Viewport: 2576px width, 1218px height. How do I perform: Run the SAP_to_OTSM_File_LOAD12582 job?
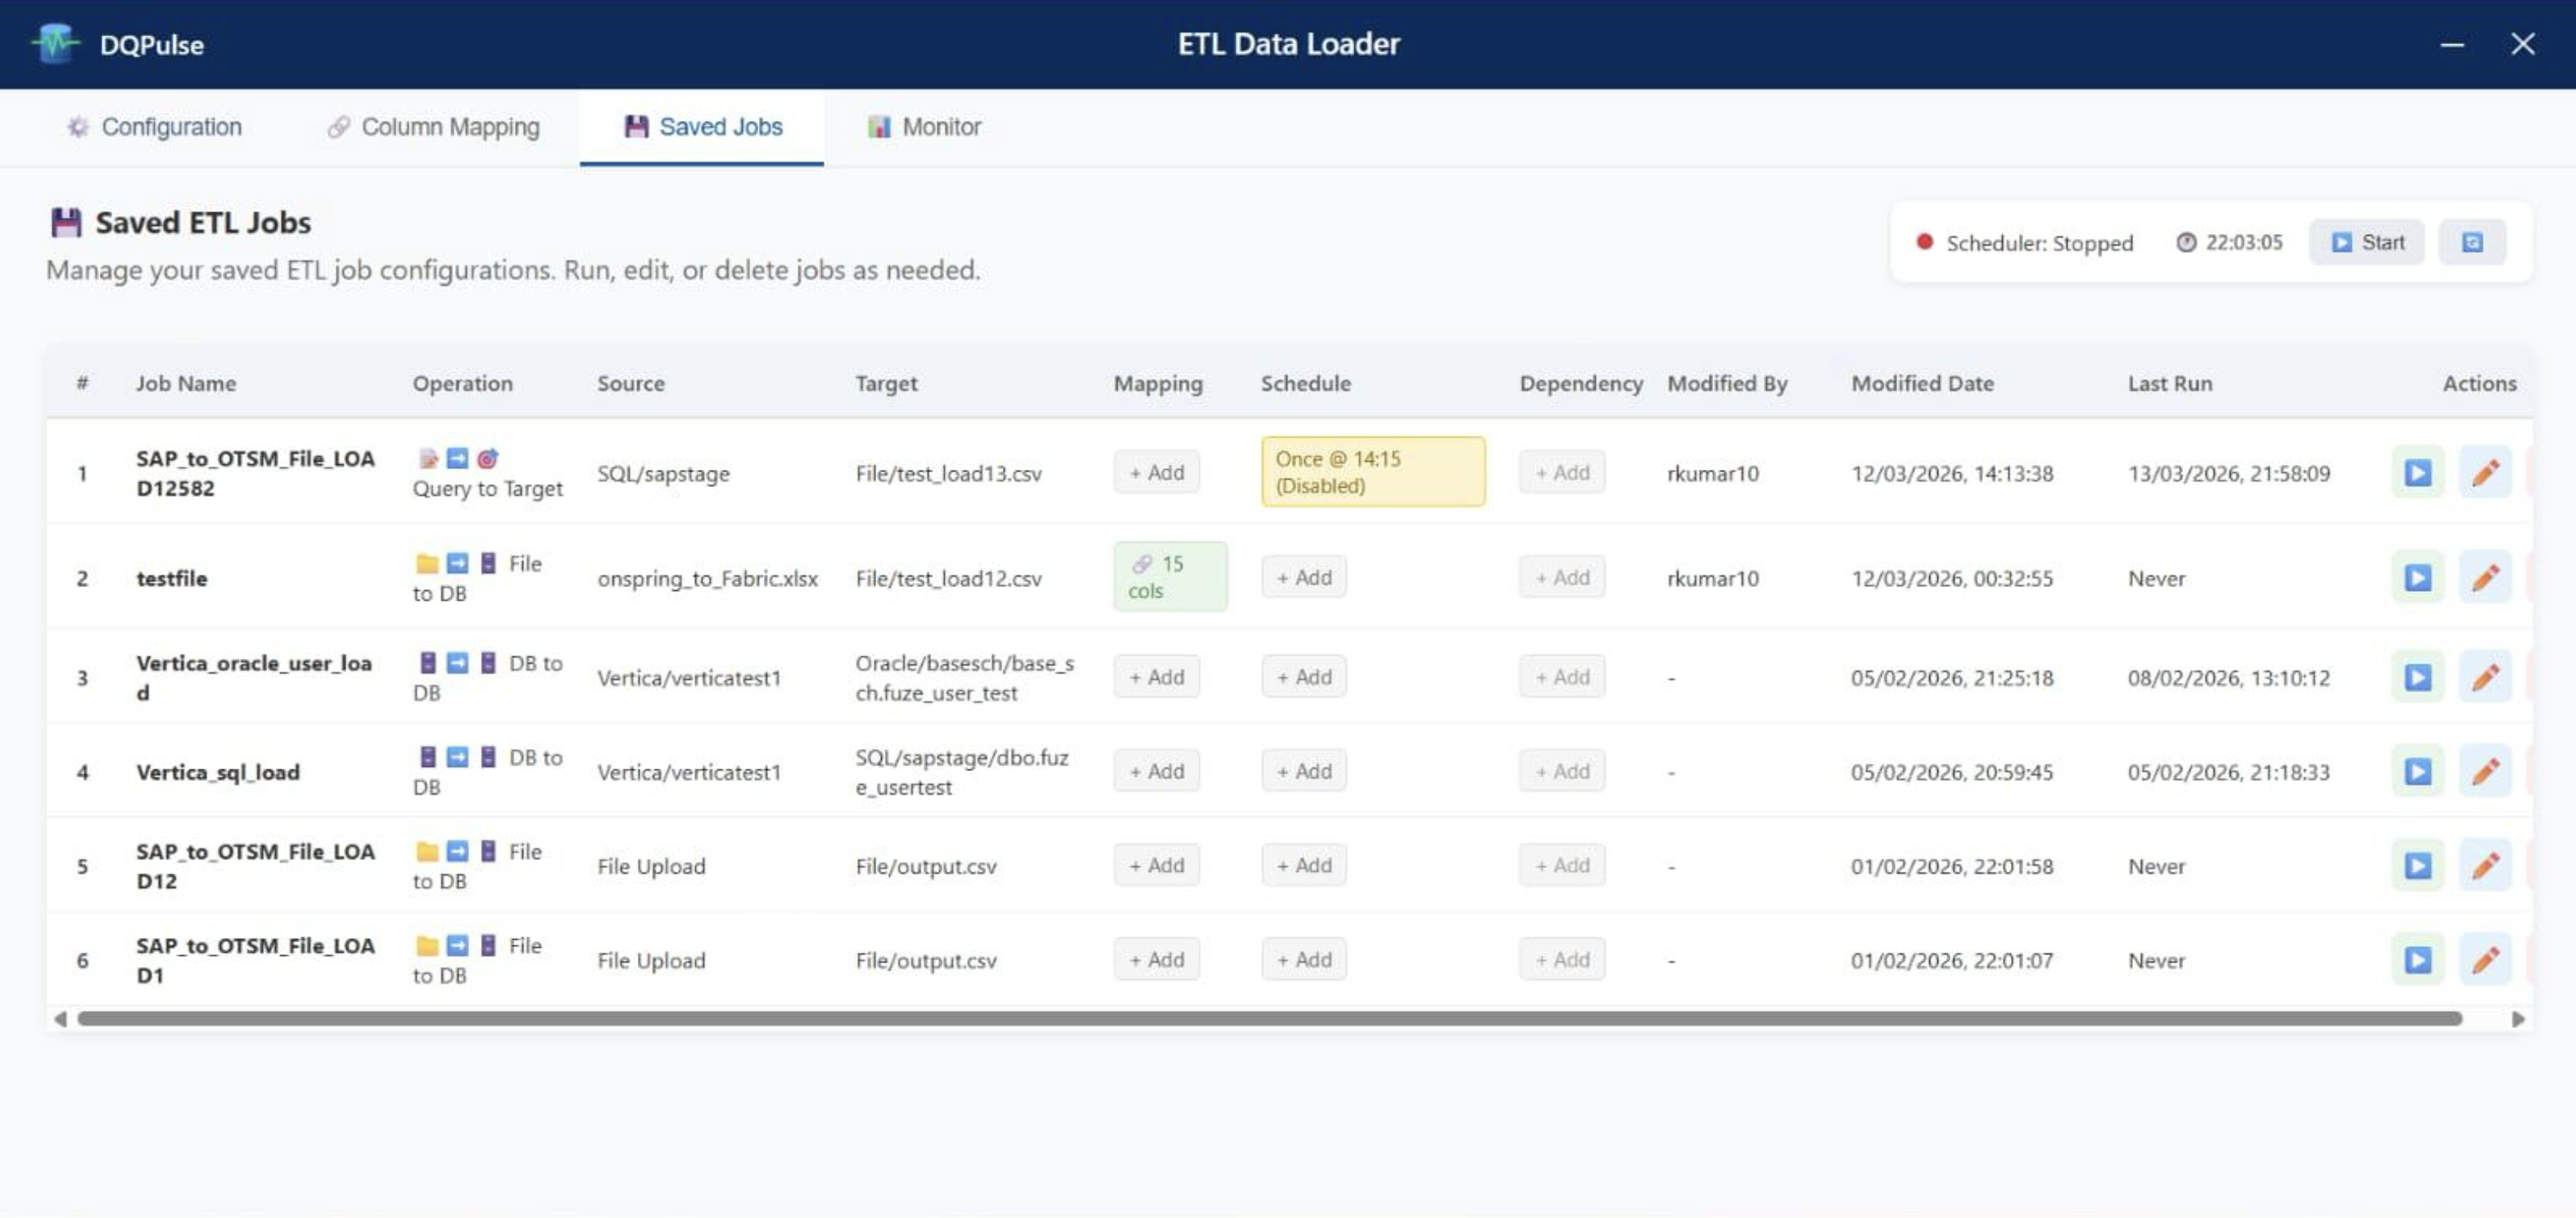point(2417,472)
